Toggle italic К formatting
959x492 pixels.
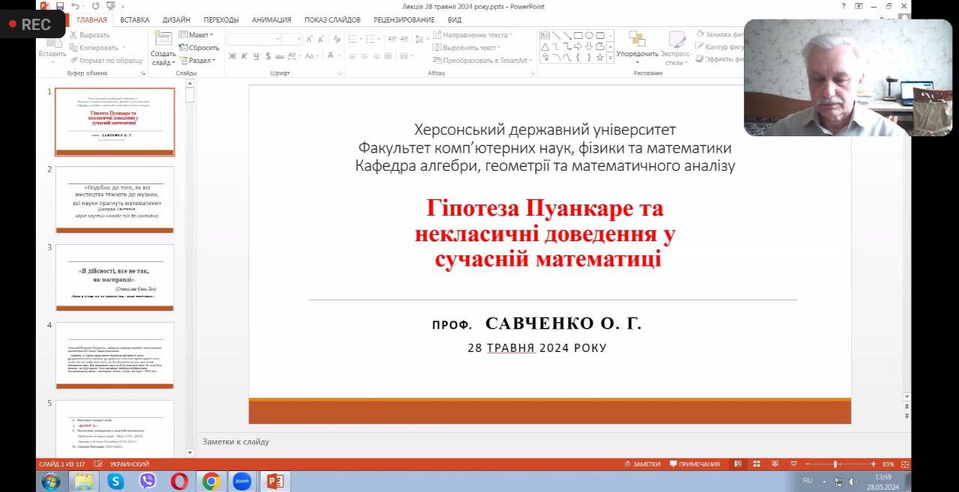coord(243,56)
